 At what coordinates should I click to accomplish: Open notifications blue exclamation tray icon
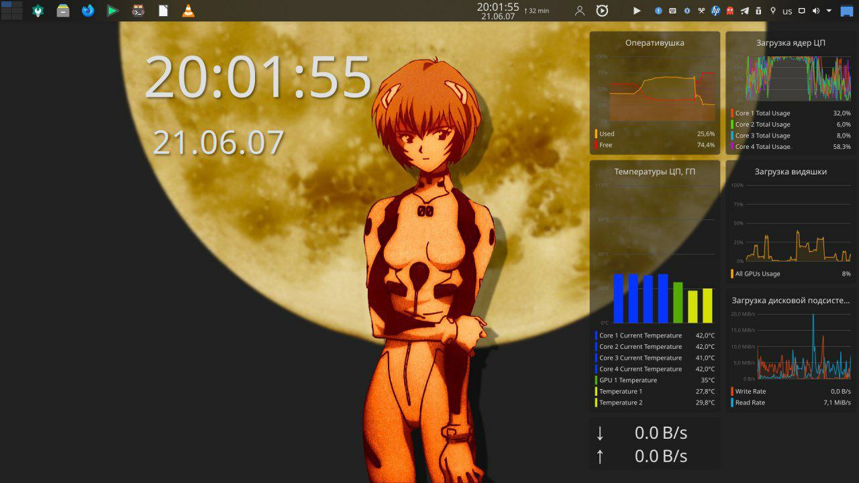[x=658, y=11]
